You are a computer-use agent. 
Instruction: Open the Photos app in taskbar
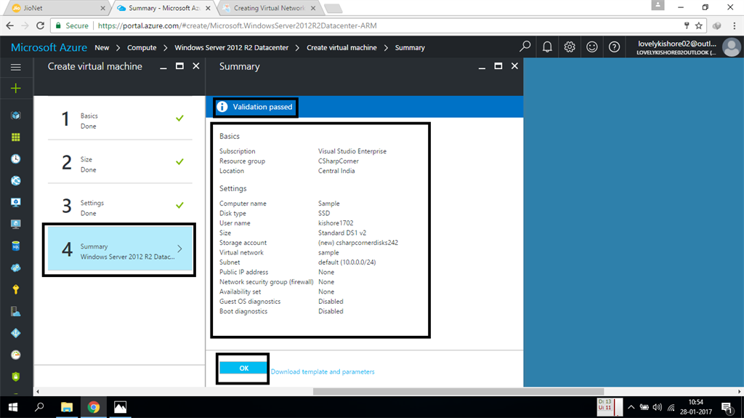pyautogui.click(x=120, y=407)
